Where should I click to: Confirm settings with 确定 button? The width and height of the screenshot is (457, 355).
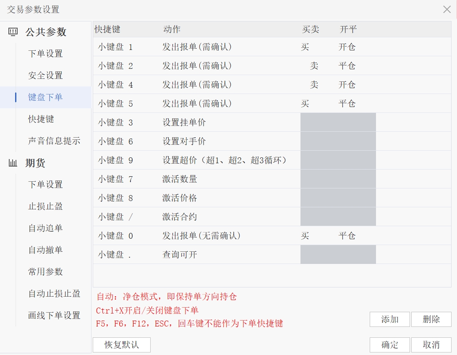389,345
